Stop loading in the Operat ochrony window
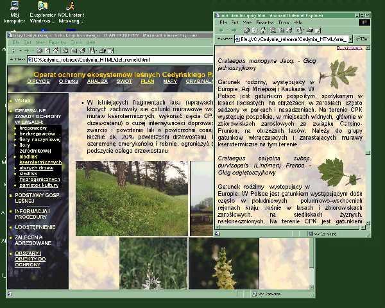Screen dimensions: 385x308 click(39, 51)
